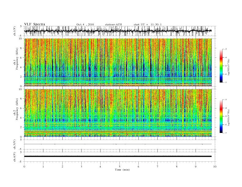Click the thick black ch.4 voltage trace
Image resolution: width=242 pixels, height=187 pixels.
tap(118, 156)
